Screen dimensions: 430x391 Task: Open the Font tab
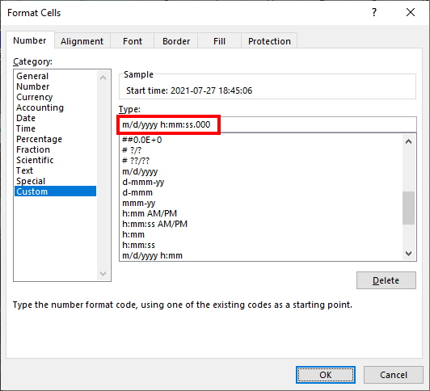tap(133, 41)
